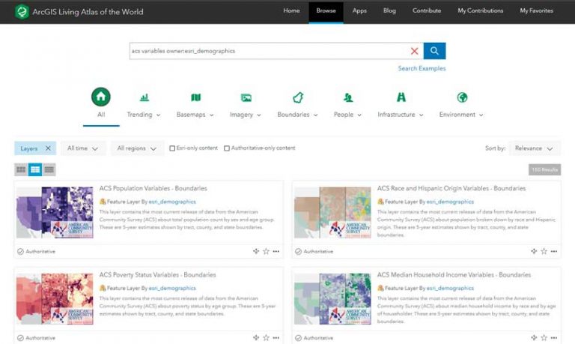Click the ACS Race and Hispanic Origin thumbnail
The height and width of the screenshot is (344, 575).
pyautogui.click(x=332, y=213)
